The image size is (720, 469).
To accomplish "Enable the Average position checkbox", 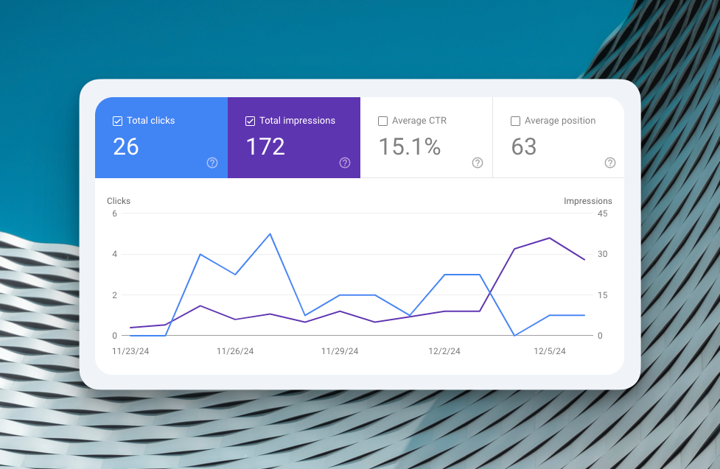I will click(x=515, y=121).
